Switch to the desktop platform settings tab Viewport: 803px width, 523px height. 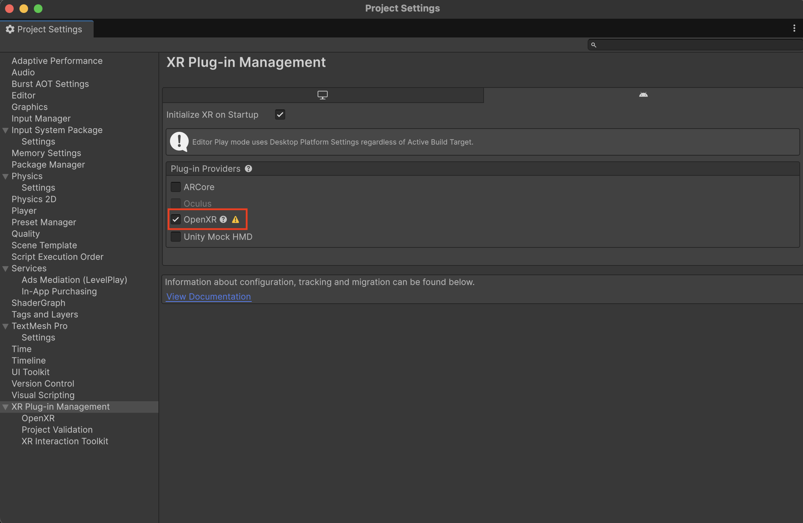coord(322,95)
